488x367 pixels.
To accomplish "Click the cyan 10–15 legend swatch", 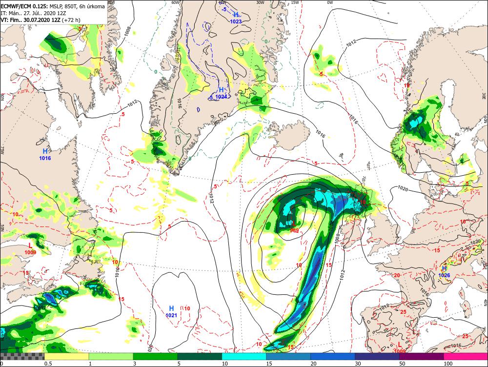I will tap(244, 356).
